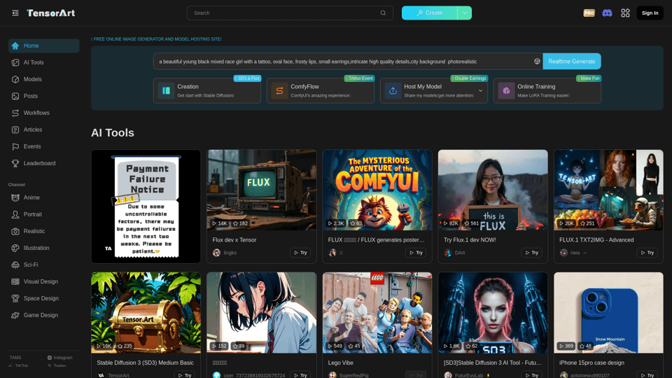Image resolution: width=672 pixels, height=378 pixels.
Task: Click the Portrait channel icon
Action: click(15, 214)
